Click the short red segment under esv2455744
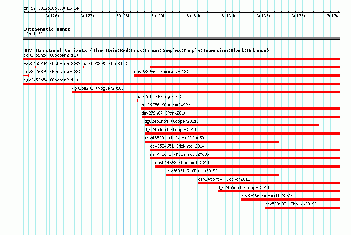This screenshot has width=351, height=235. click(30, 67)
